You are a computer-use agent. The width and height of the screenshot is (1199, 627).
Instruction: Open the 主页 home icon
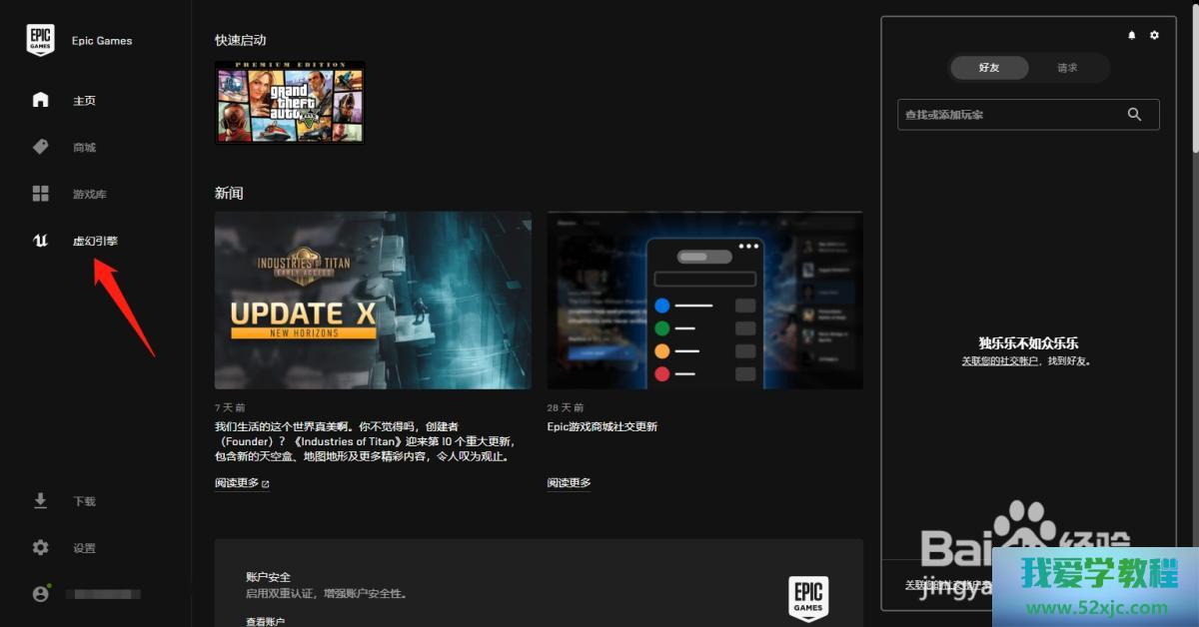pyautogui.click(x=40, y=100)
